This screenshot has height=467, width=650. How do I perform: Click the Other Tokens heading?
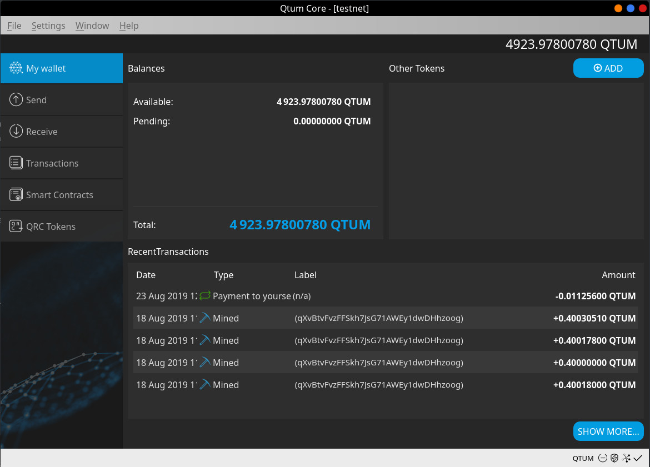(x=417, y=68)
